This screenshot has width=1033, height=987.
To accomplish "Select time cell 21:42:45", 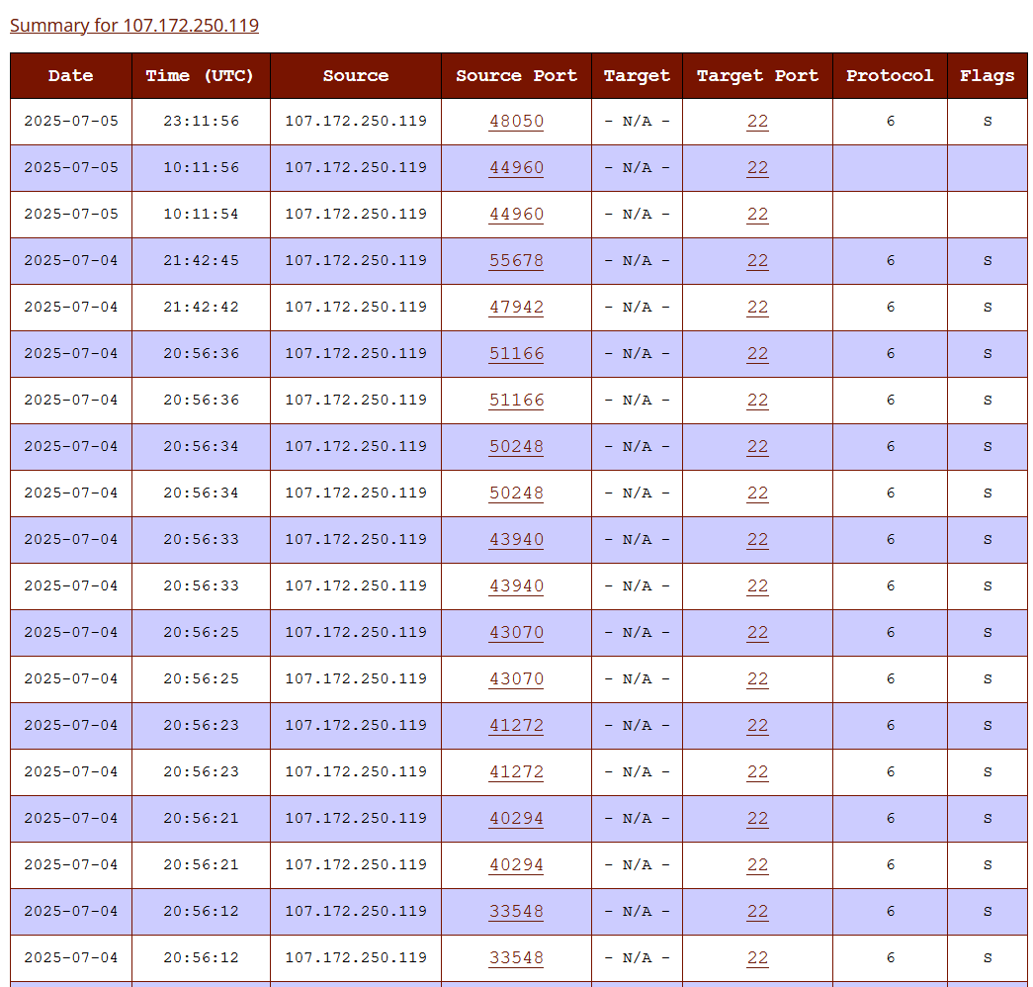I will [201, 260].
